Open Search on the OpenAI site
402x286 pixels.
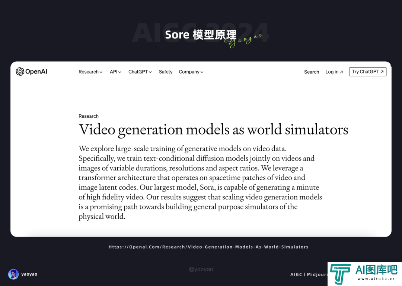(312, 72)
